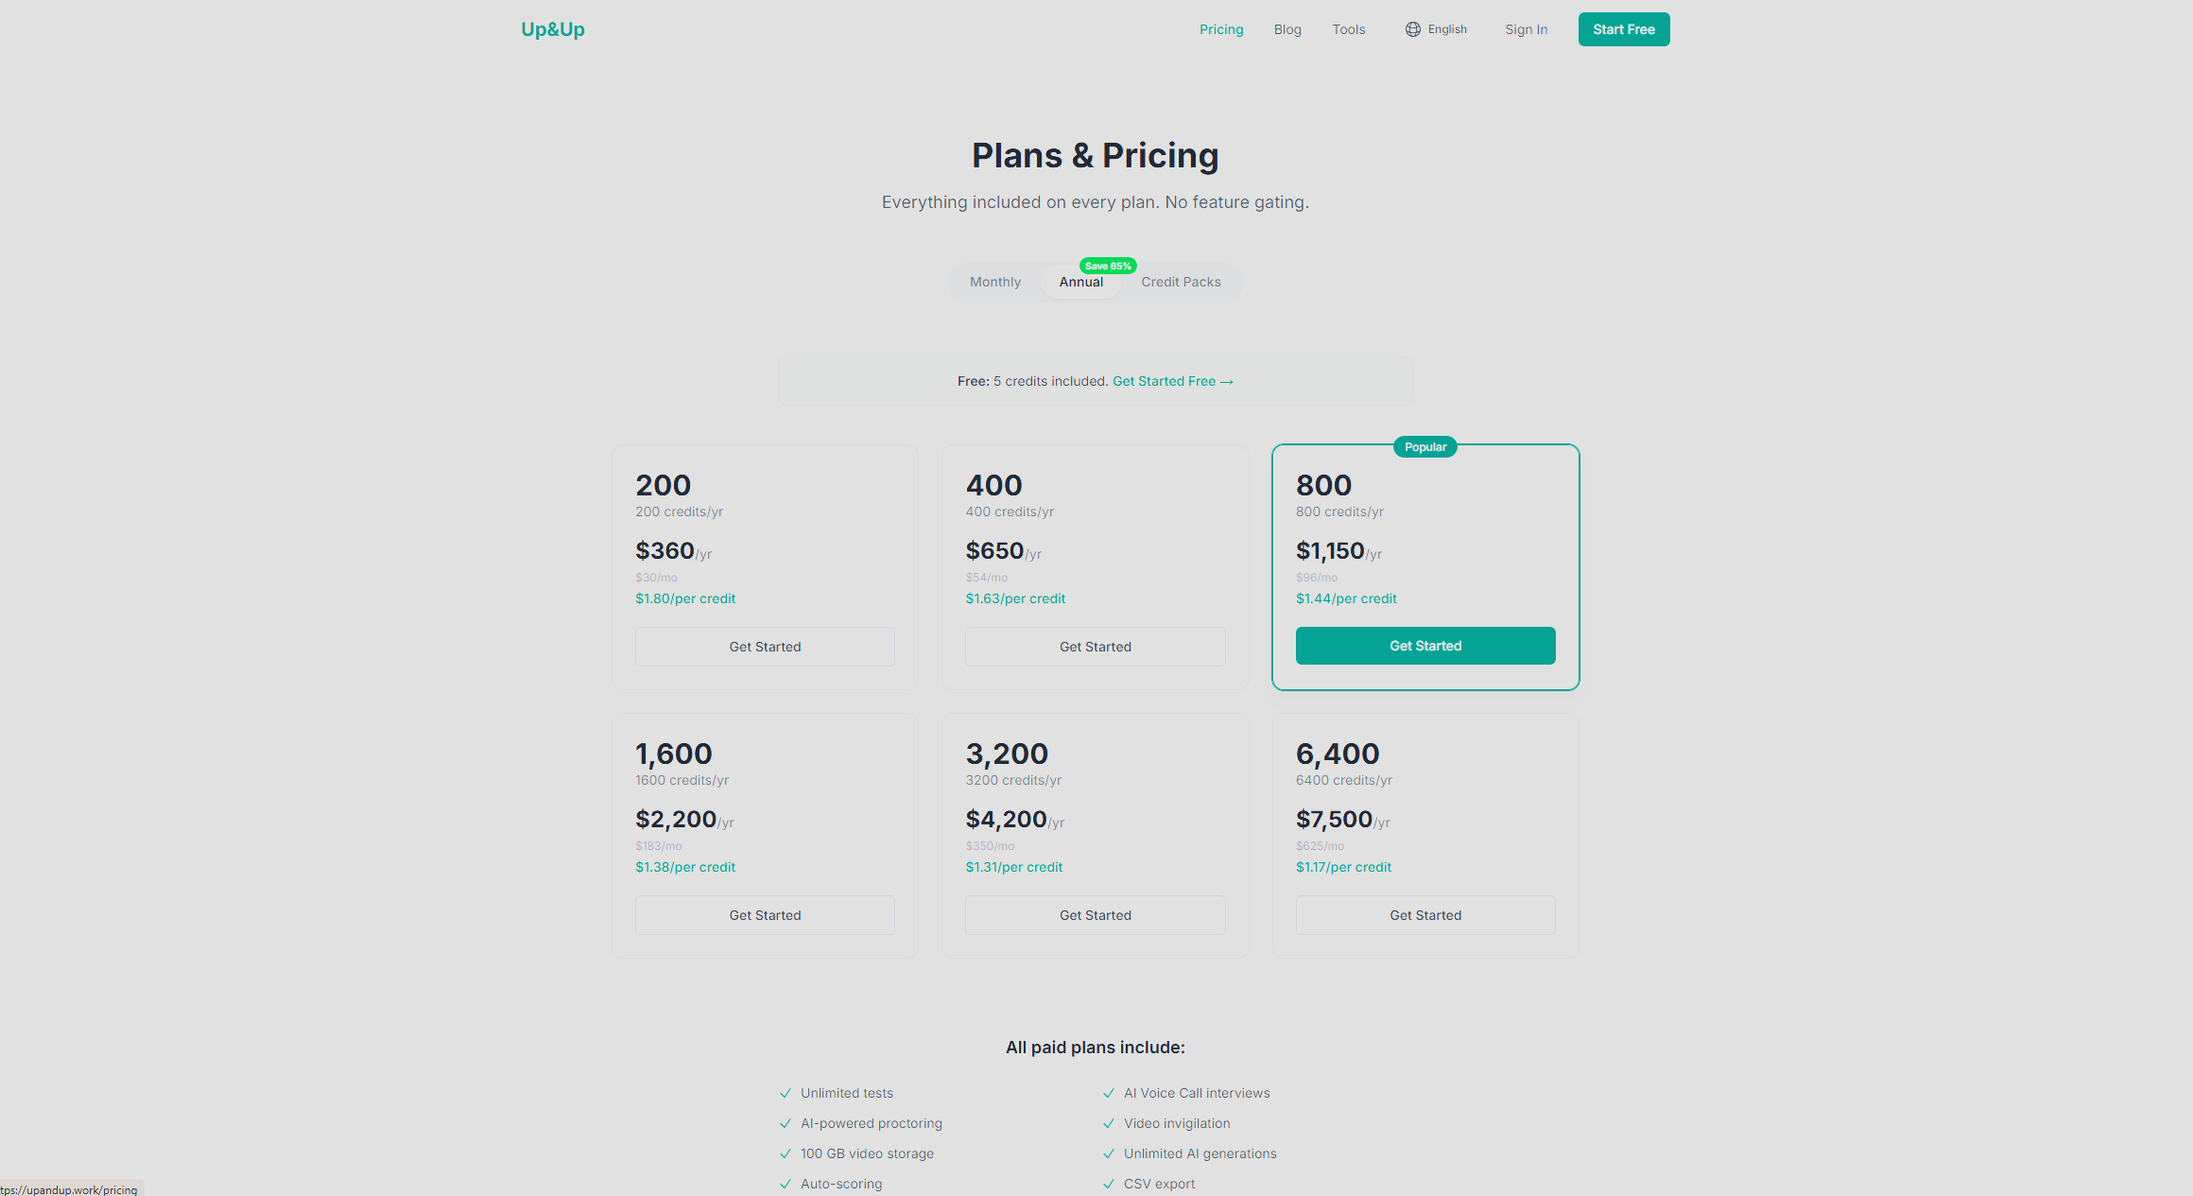This screenshot has height=1196, width=2193.
Task: Click the Get Started Free link
Action: pos(1172,381)
